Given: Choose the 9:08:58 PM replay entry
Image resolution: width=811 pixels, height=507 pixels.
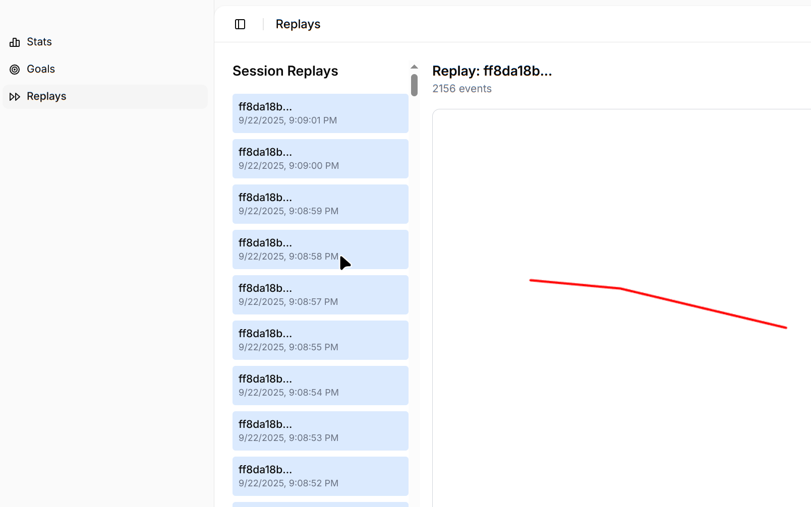Looking at the screenshot, I should (x=320, y=249).
